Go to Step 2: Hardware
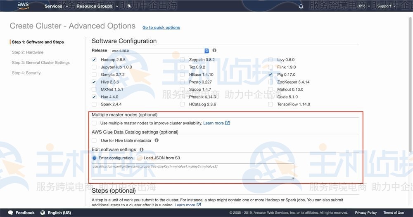The width and height of the screenshot is (413, 217). tap(27, 52)
